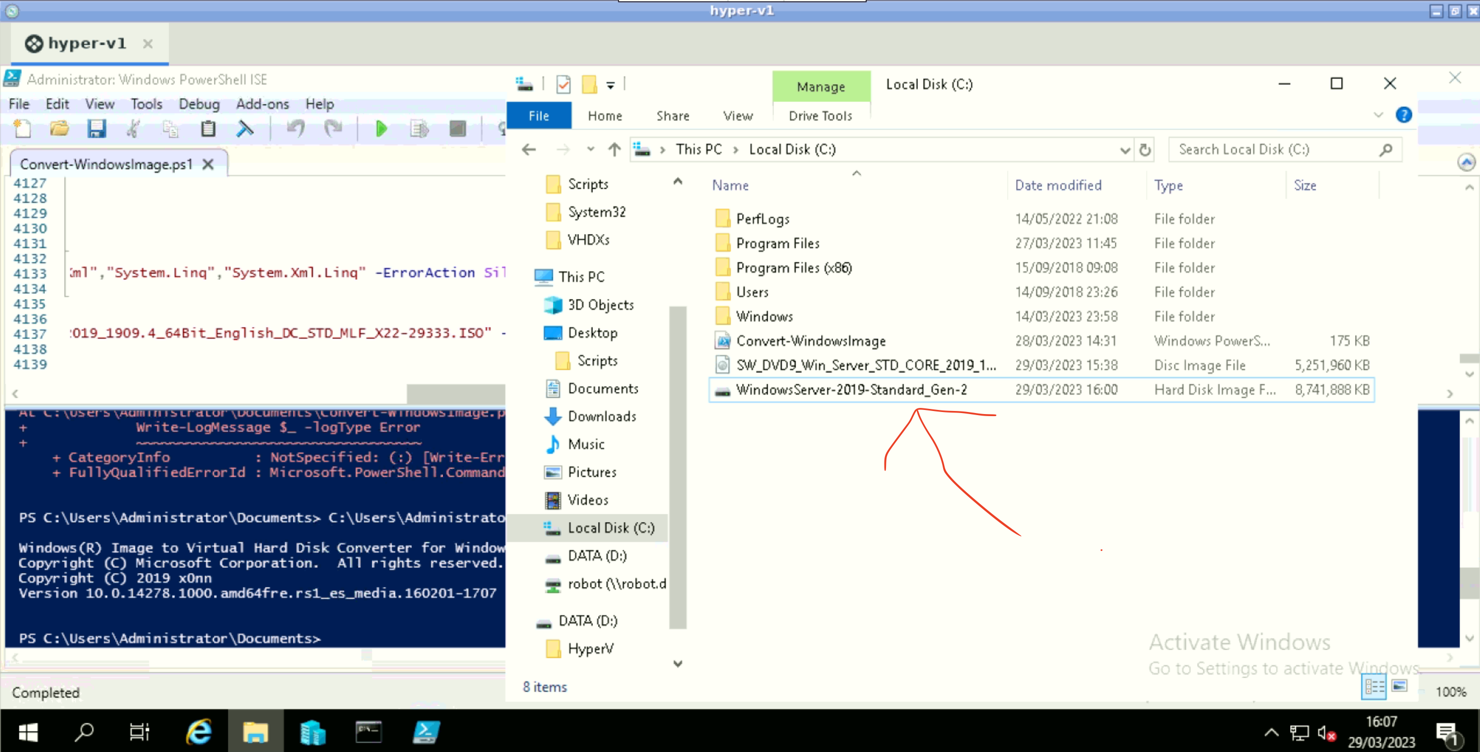Viewport: 1480px width, 752px height.
Task: Click the Manage contextual tab
Action: 821,87
